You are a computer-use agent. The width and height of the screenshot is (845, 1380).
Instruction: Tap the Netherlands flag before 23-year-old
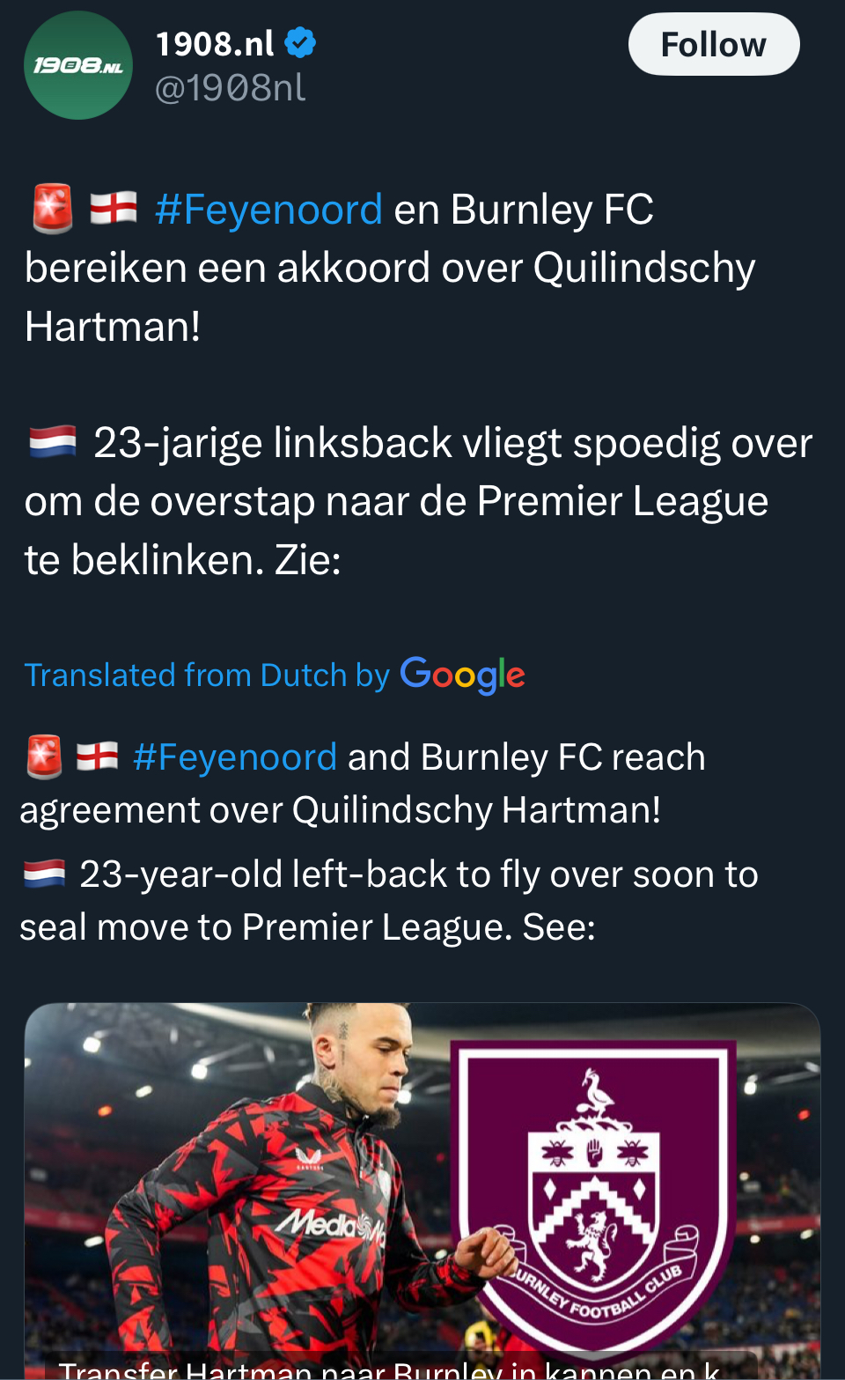(44, 874)
